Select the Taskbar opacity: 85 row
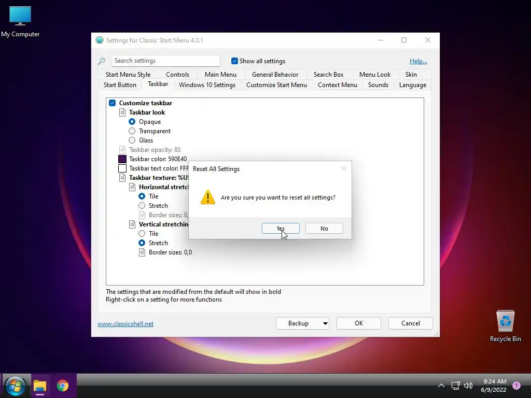The height and width of the screenshot is (398, 531). 155,150
